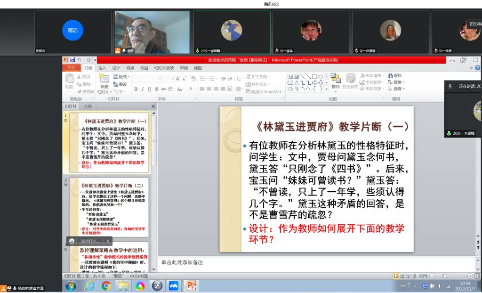Click the 重设 (Reset) slide button

120,84
